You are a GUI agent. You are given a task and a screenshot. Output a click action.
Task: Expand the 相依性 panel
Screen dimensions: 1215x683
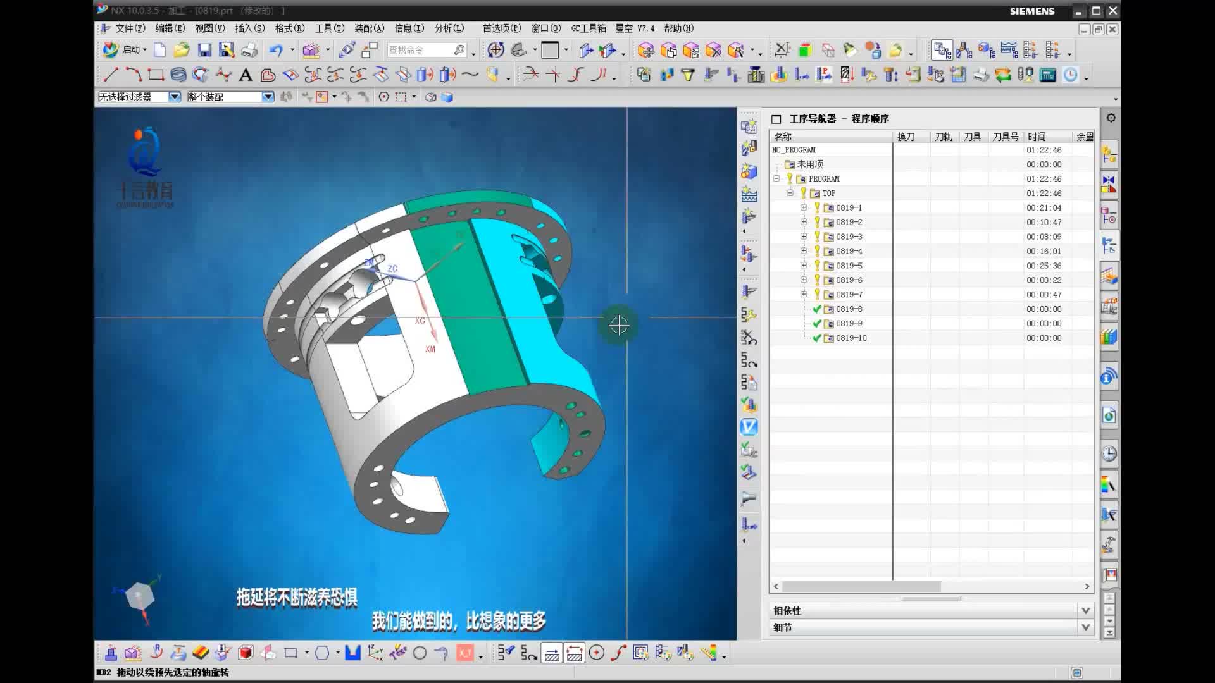(1085, 610)
